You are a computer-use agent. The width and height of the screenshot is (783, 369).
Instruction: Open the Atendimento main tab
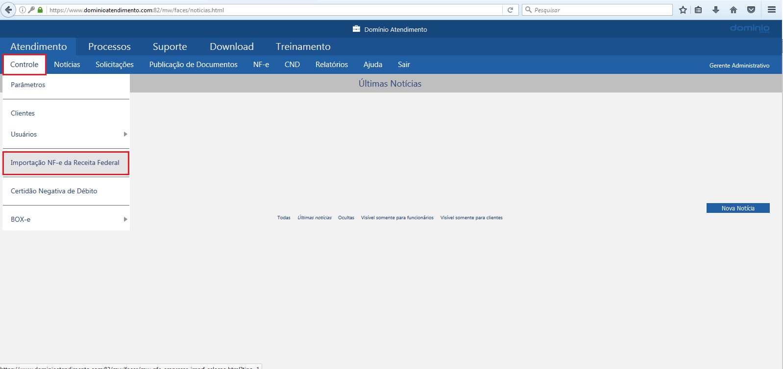pos(38,46)
